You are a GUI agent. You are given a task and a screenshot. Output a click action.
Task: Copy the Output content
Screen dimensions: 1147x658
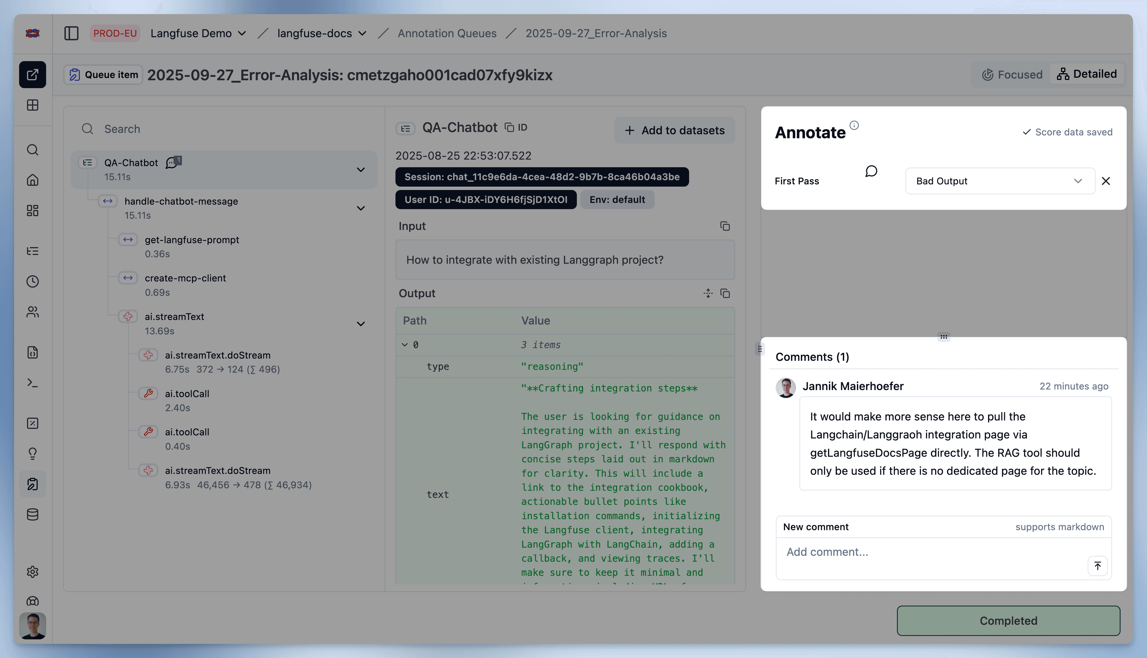(725, 293)
